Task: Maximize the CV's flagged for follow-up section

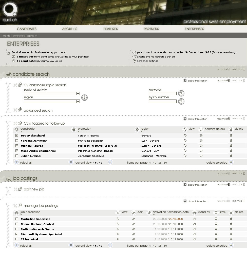Action: (223, 119)
